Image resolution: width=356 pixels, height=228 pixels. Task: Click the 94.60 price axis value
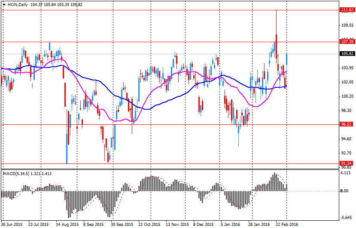tap(346, 139)
